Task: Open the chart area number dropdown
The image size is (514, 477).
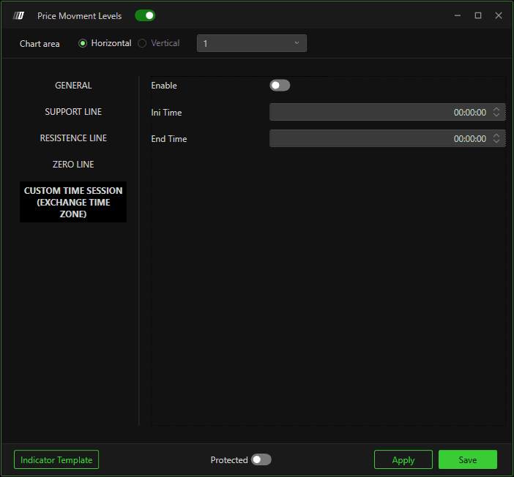Action: pyautogui.click(x=252, y=43)
